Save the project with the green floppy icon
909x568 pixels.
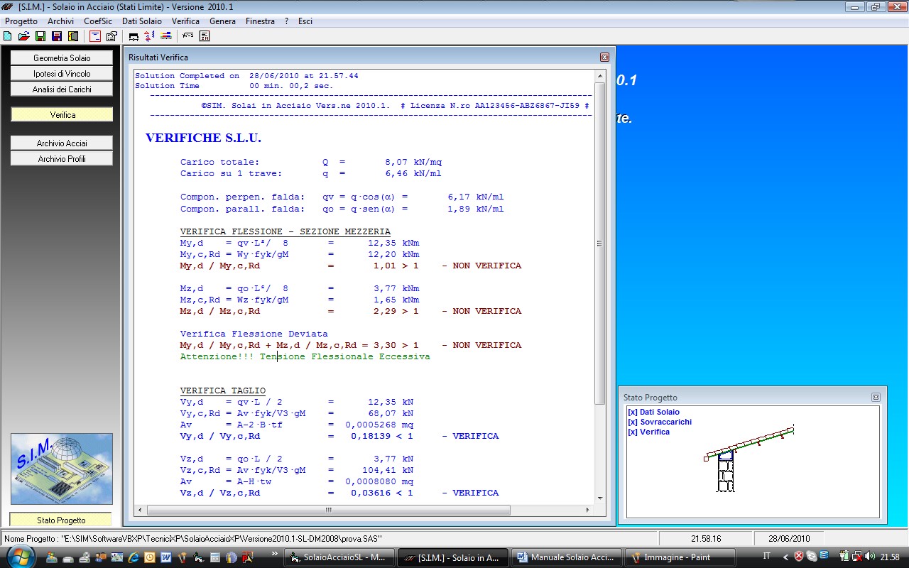coord(40,36)
